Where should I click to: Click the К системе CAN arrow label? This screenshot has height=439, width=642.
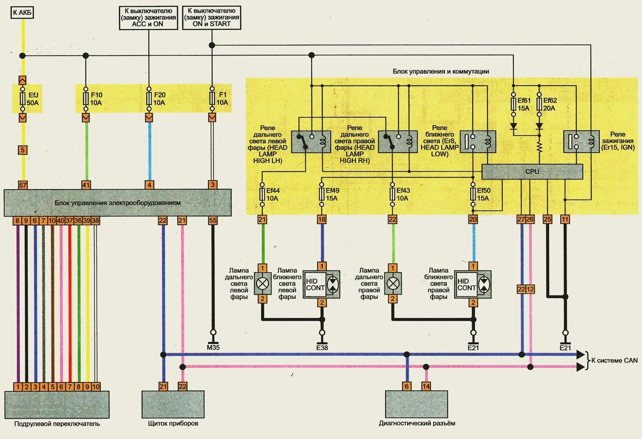coord(614,361)
